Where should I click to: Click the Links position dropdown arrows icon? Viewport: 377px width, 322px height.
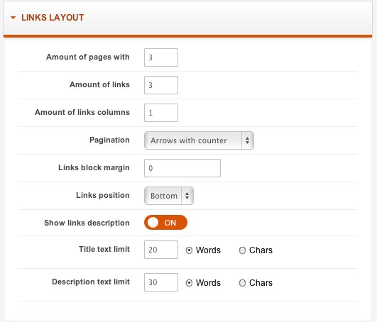pyautogui.click(x=187, y=196)
